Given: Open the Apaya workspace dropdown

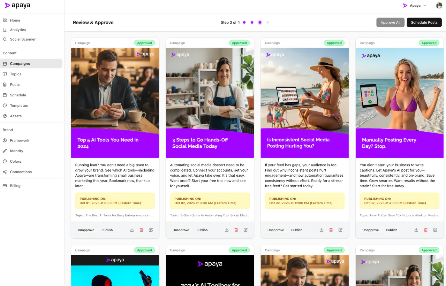Looking at the screenshot, I should (415, 5).
